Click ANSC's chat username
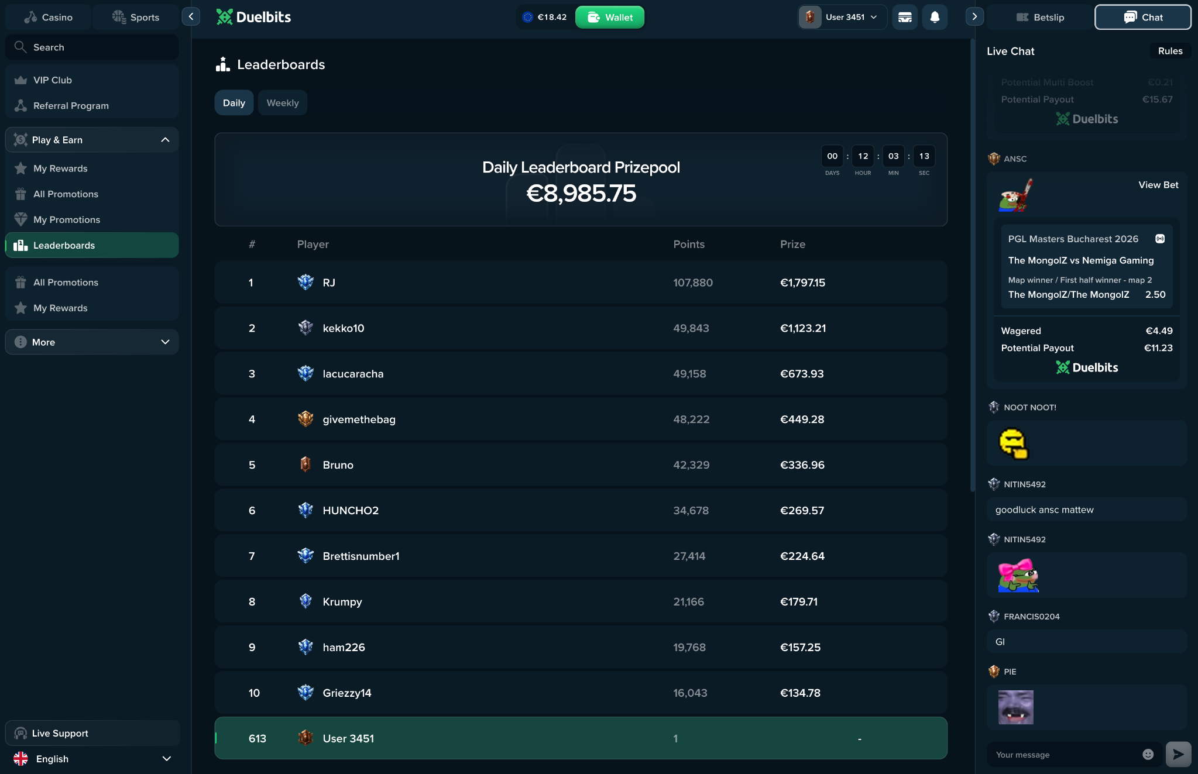The width and height of the screenshot is (1198, 774). tap(1015, 159)
